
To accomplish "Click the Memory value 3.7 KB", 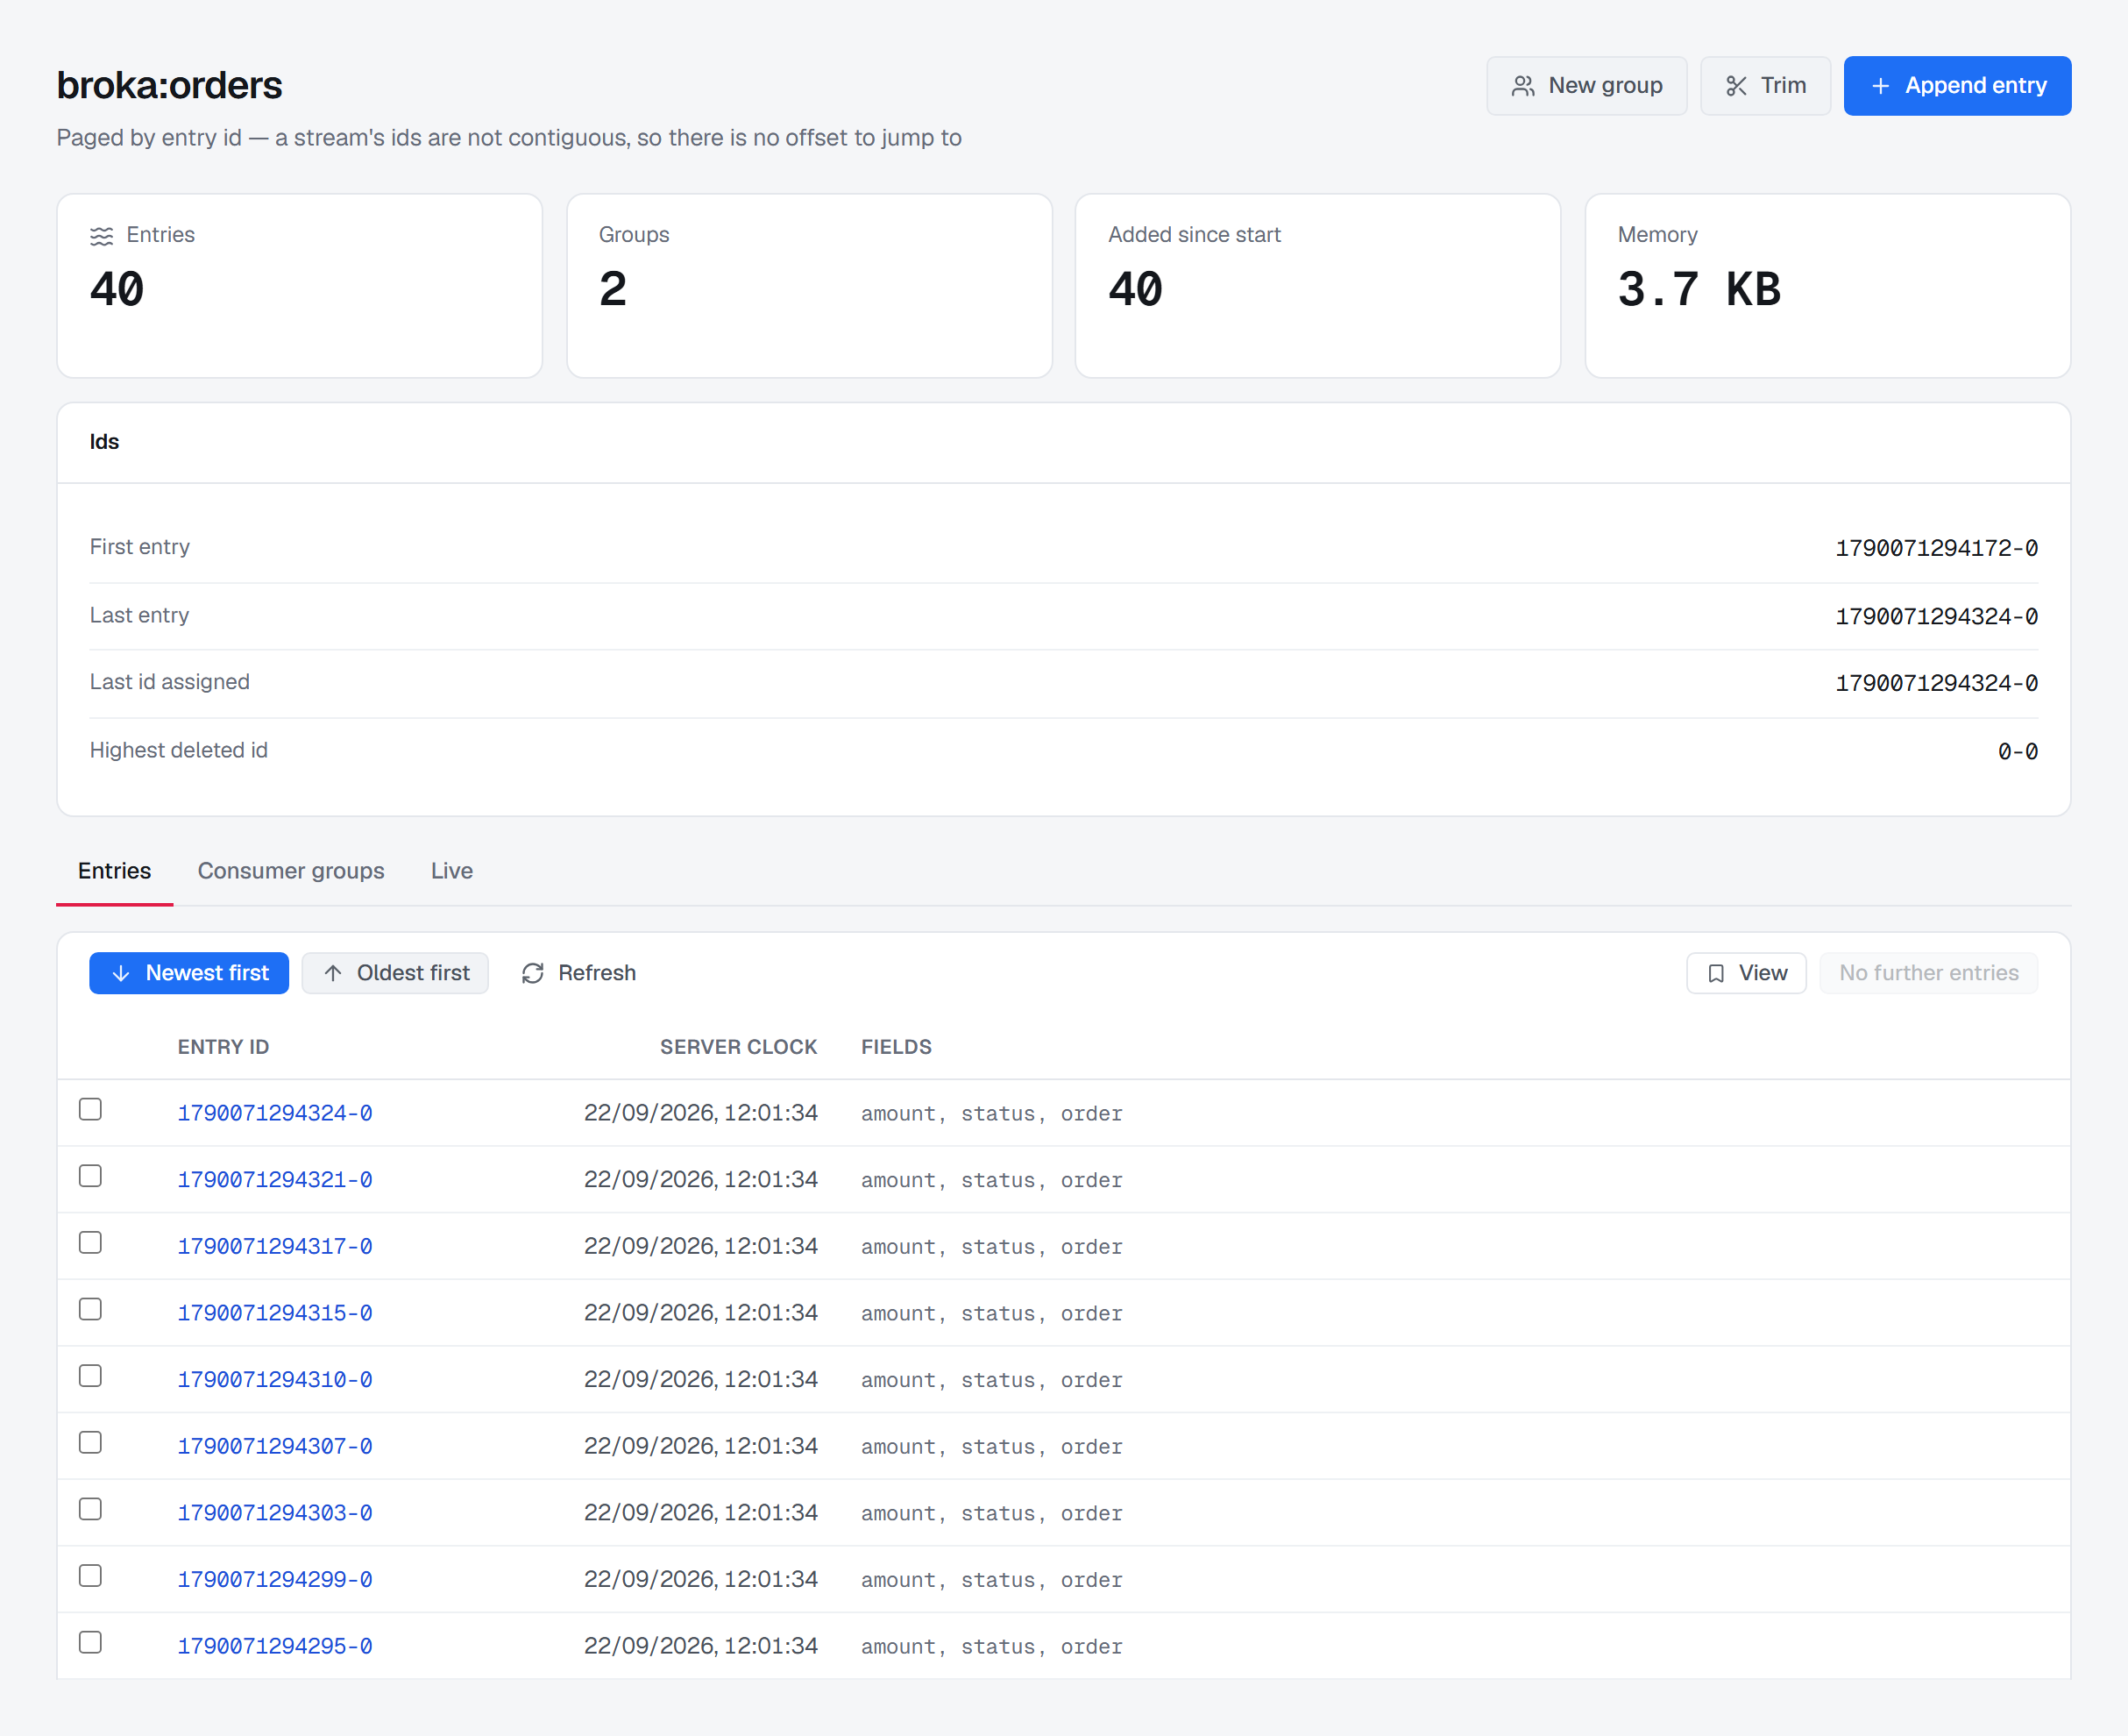I will pyautogui.click(x=1699, y=290).
